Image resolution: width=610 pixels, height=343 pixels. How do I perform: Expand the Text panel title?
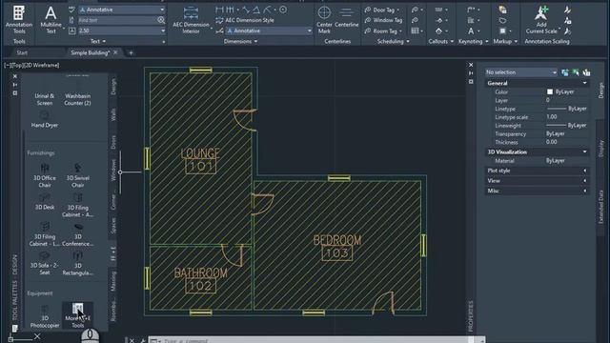tap(98, 41)
